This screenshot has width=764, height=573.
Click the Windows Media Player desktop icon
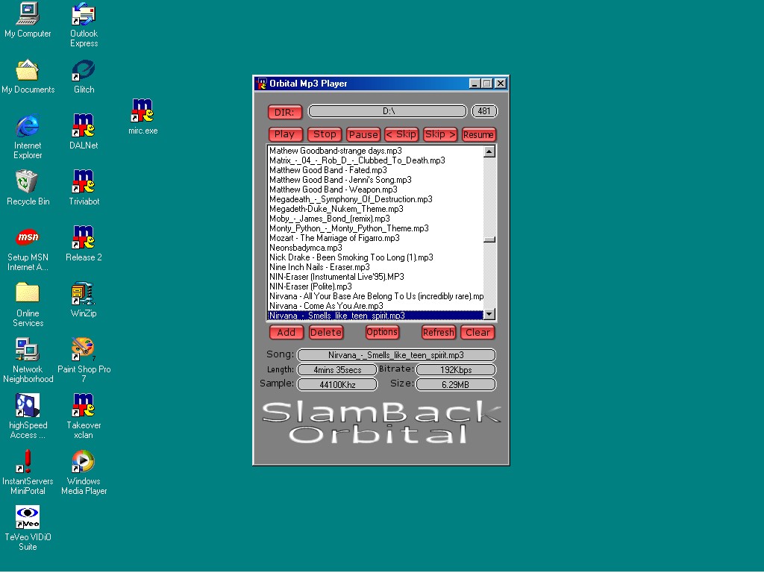pos(83,462)
